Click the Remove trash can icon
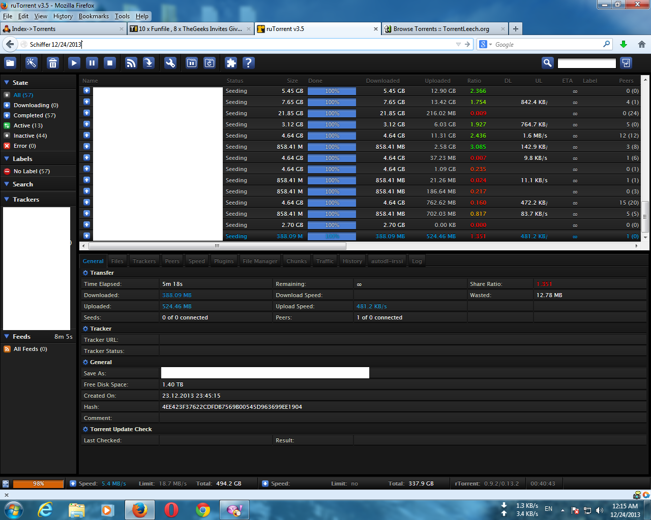The height and width of the screenshot is (520, 651). [x=53, y=63]
